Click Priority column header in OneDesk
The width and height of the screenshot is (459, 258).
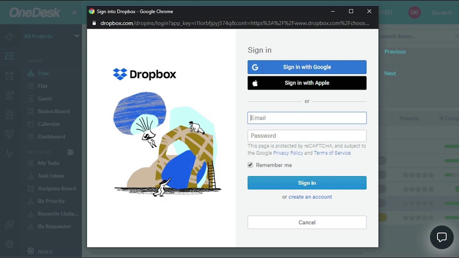409,119
